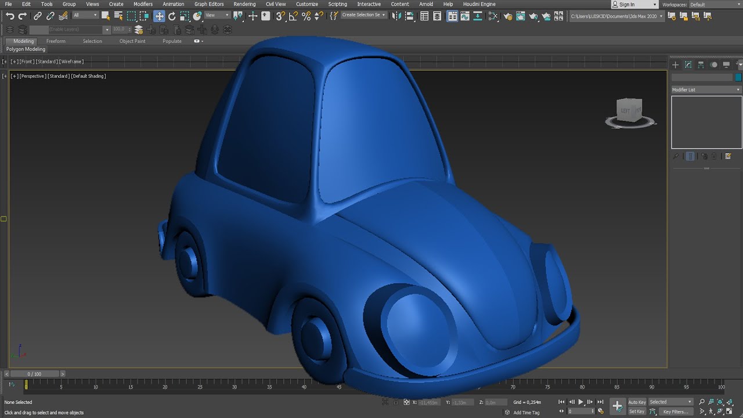Screen dimensions: 743x418
Task: Open reference coordinate system 'View' dropdown
Action: coord(218,15)
